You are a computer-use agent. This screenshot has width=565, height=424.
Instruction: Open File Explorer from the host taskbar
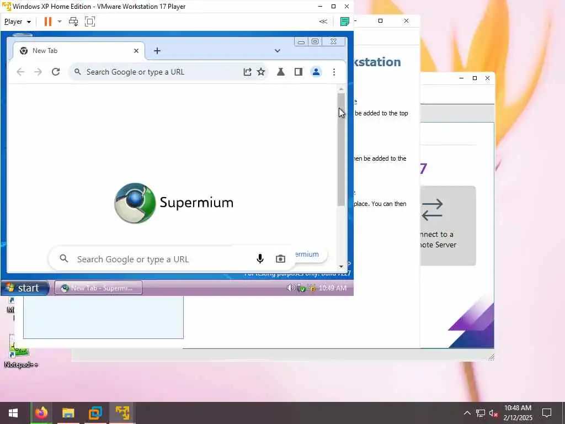coord(68,413)
